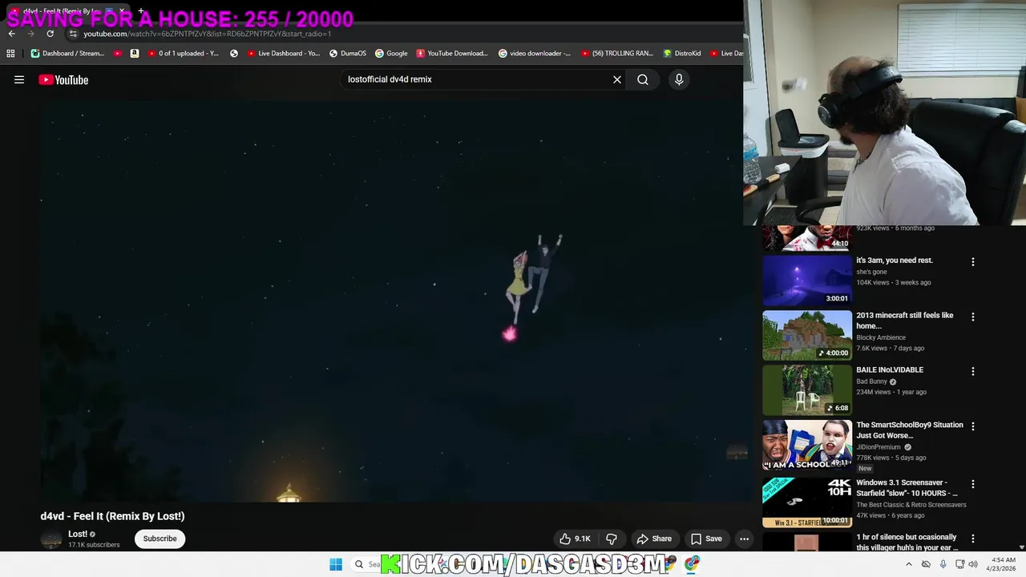Image resolution: width=1026 pixels, height=577 pixels.
Task: Open options for 'it's 3am, you need rest'
Action: [x=973, y=262]
